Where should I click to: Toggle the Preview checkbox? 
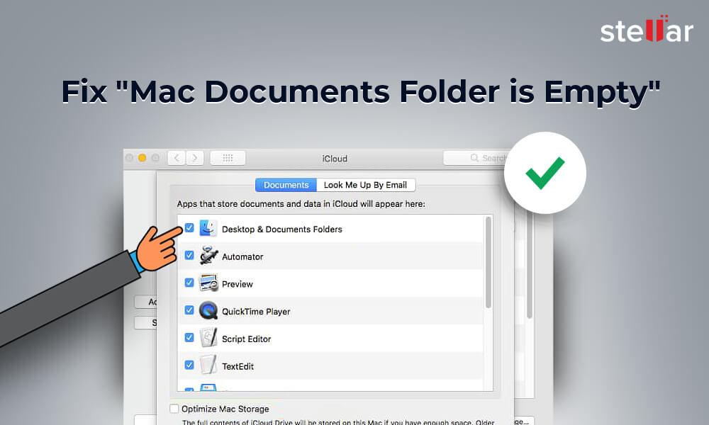click(189, 283)
